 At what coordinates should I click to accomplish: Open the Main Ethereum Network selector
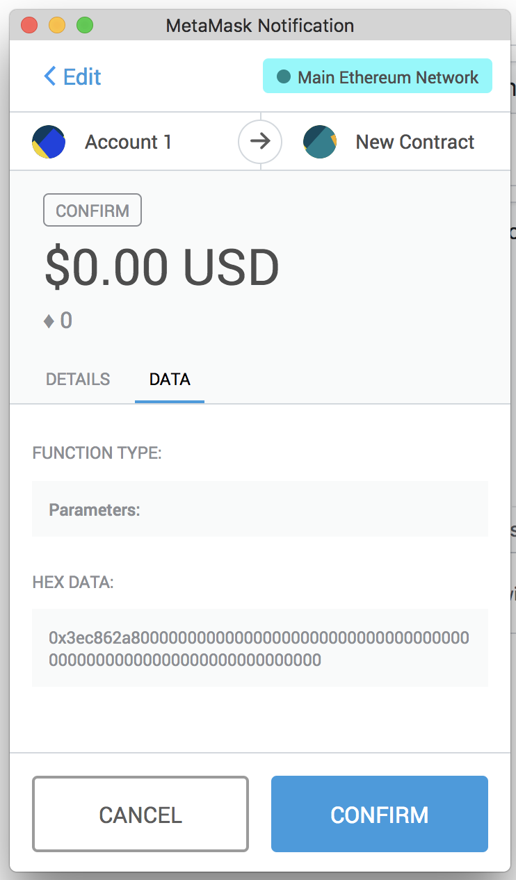pos(378,76)
